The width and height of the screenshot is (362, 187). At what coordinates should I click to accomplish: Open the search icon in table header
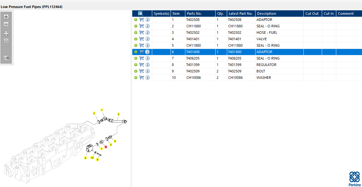point(141,14)
